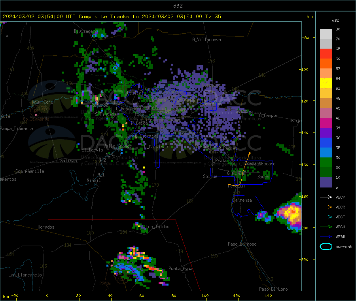Select the brown 45-48 dBZ swatch
The image size is (356, 301).
pos(326,103)
